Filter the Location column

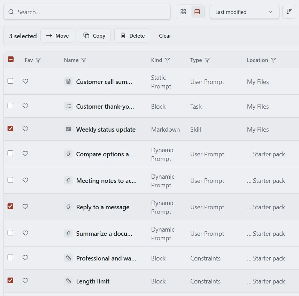tap(273, 60)
